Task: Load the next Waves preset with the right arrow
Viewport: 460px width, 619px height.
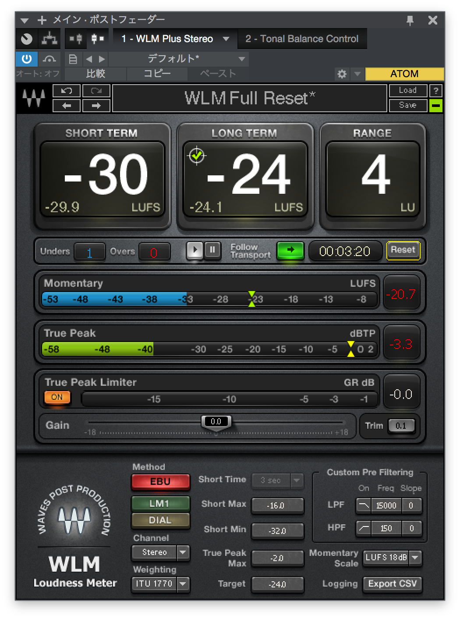Action: point(96,106)
